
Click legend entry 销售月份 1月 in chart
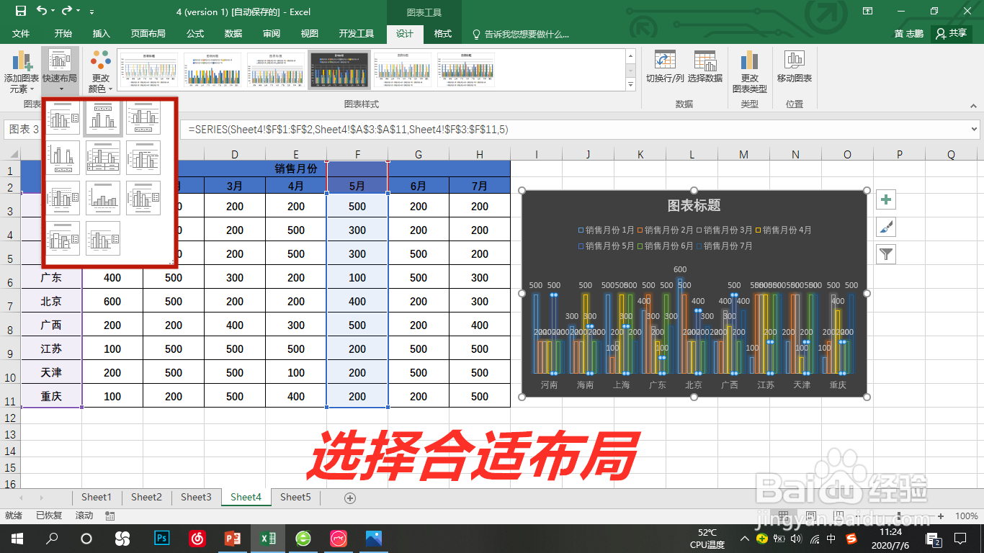[606, 230]
